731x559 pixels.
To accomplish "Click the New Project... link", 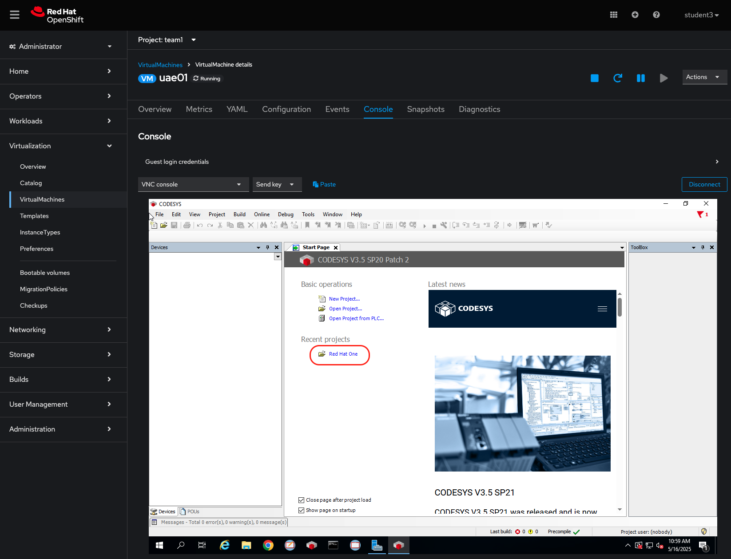I will (344, 299).
